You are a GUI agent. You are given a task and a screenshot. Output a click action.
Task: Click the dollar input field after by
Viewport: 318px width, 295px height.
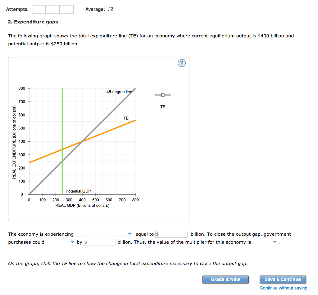coord(99,242)
